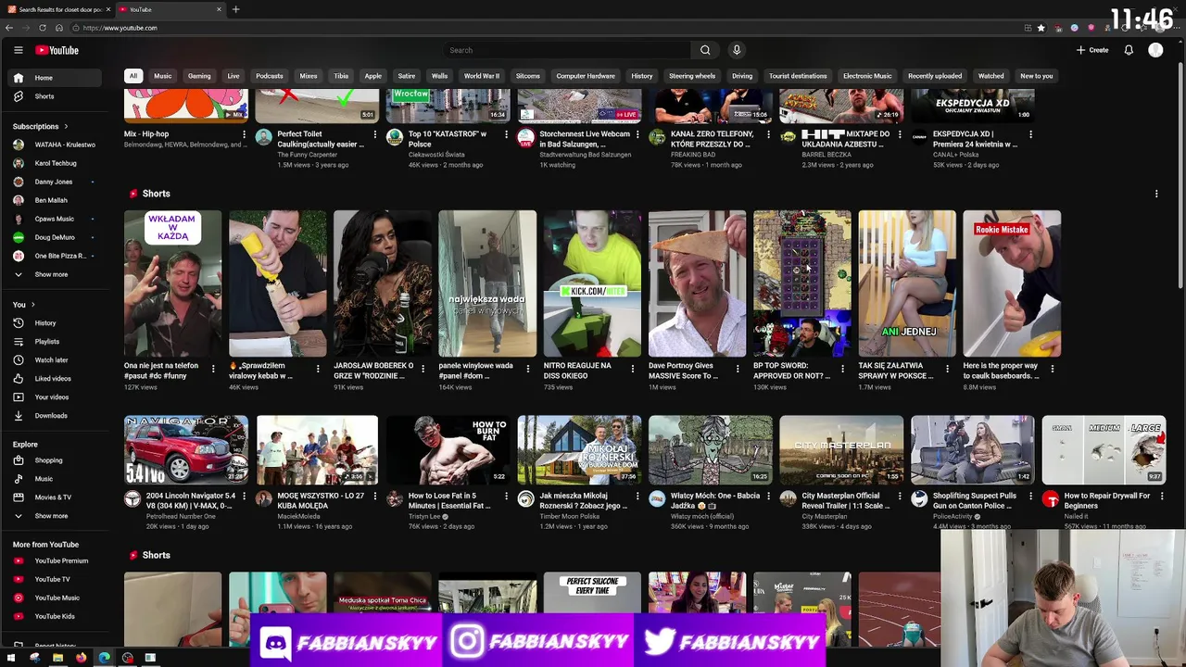Open Movies & TV under Explore
The width and height of the screenshot is (1186, 667).
pyautogui.click(x=56, y=497)
